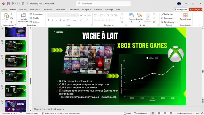
Task: Open the Affichage tab
Action: click(x=109, y=9)
